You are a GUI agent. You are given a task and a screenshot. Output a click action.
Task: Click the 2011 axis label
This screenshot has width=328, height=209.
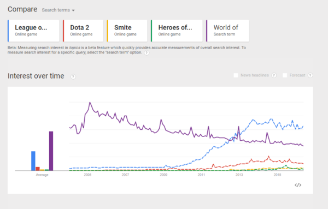click(201, 175)
